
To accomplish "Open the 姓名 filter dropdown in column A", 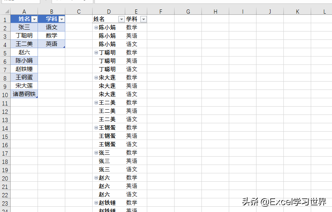I will pos(34,19).
